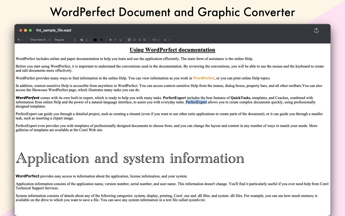Click the 'Corel Web site' text

coord(90,130)
